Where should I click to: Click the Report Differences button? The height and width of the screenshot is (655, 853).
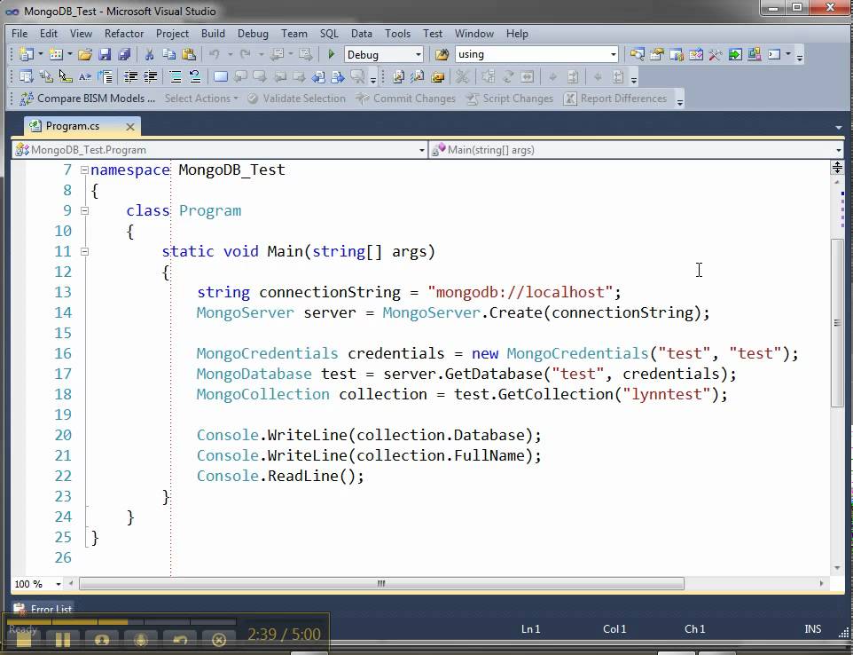(x=615, y=99)
